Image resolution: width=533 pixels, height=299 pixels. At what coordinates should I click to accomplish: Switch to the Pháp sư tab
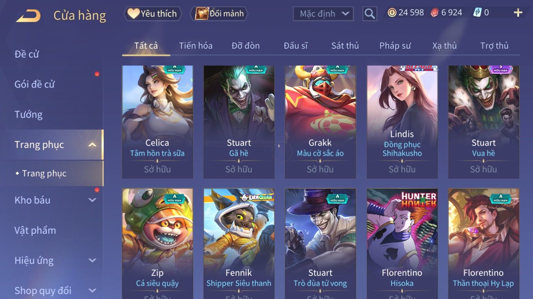[395, 46]
